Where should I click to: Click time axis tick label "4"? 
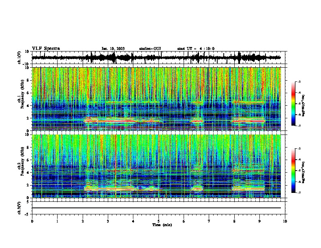133,221
